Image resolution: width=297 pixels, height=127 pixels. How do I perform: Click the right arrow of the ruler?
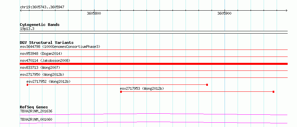[x=286, y=10]
